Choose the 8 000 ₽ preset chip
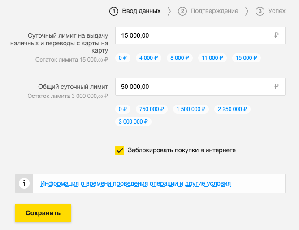 [180, 58]
